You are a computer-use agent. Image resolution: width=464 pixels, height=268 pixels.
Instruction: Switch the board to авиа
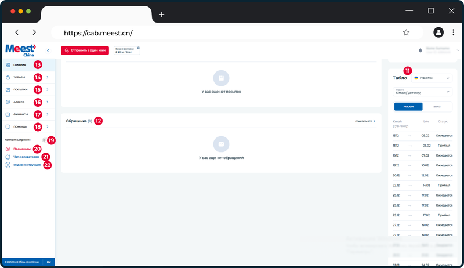[437, 107]
